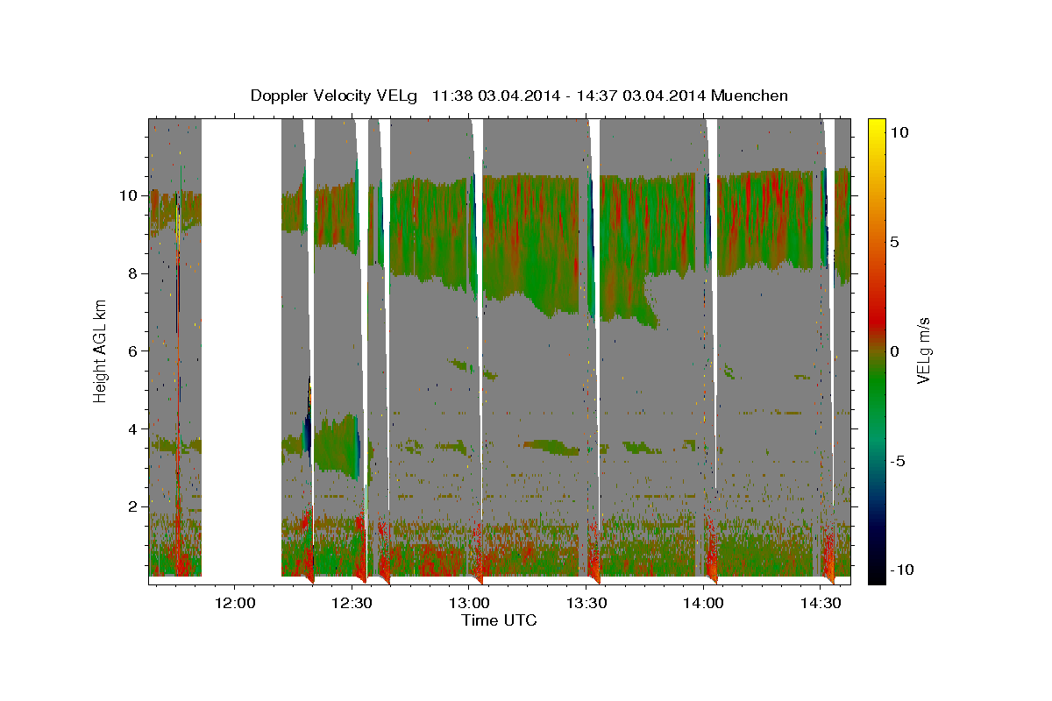
Task: Click the colorbar value 5 label
Action: pos(896,241)
